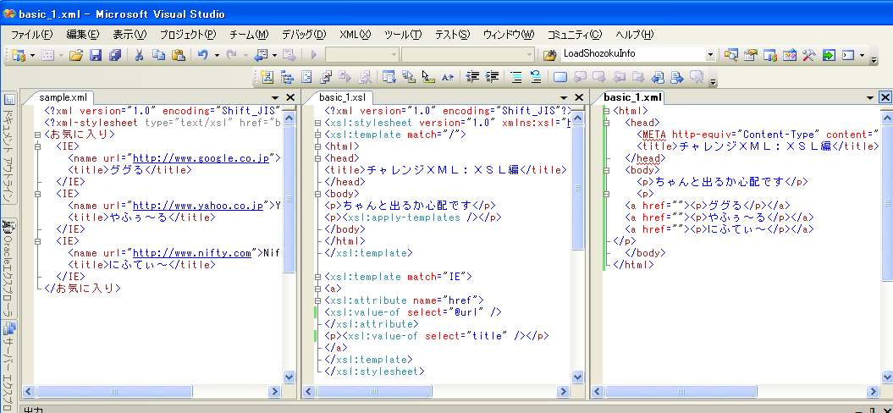Click the Complete Word icon
This screenshot has width=893, height=413.
448,77
